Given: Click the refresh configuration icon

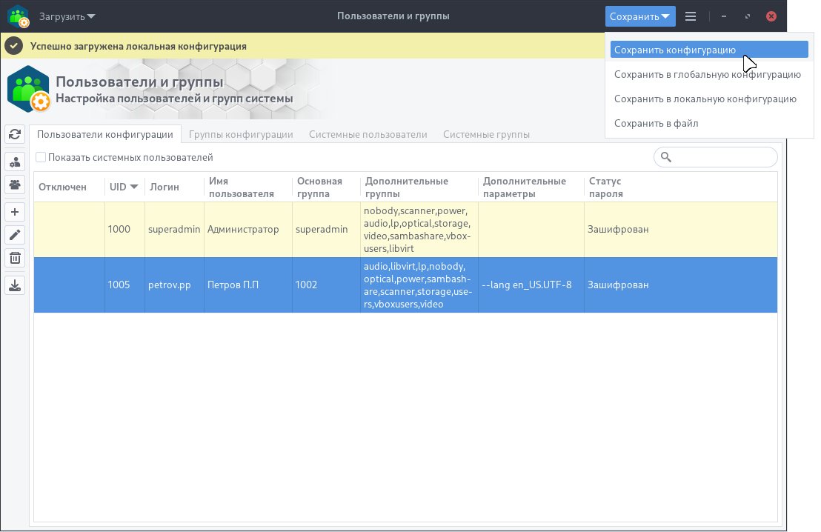Looking at the screenshot, I should tap(15, 136).
